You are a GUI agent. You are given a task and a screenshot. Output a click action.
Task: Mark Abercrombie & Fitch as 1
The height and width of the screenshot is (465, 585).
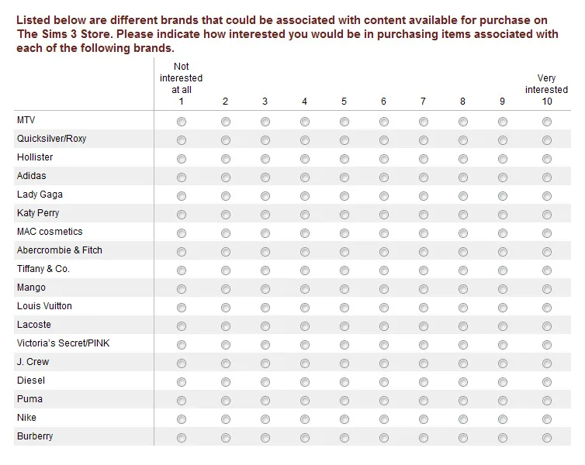(x=182, y=252)
